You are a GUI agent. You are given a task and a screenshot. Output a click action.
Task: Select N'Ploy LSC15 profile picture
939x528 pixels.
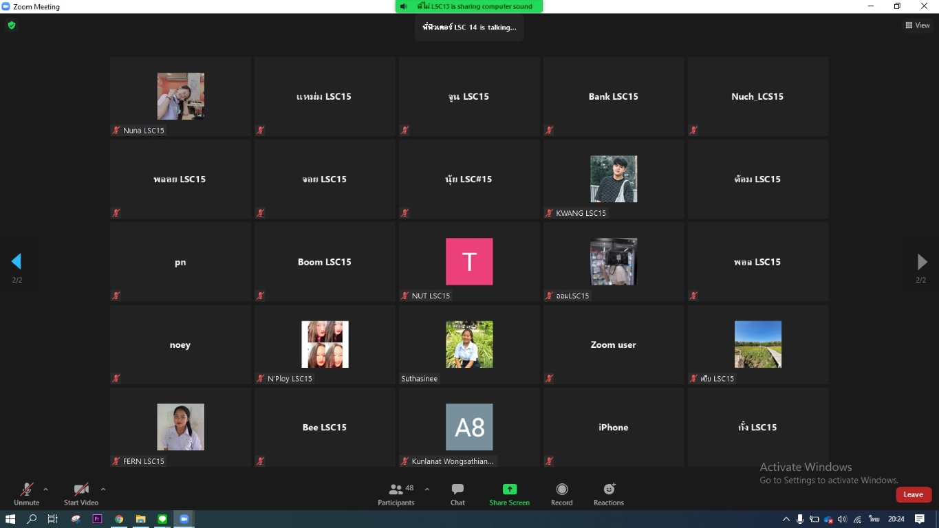325,344
